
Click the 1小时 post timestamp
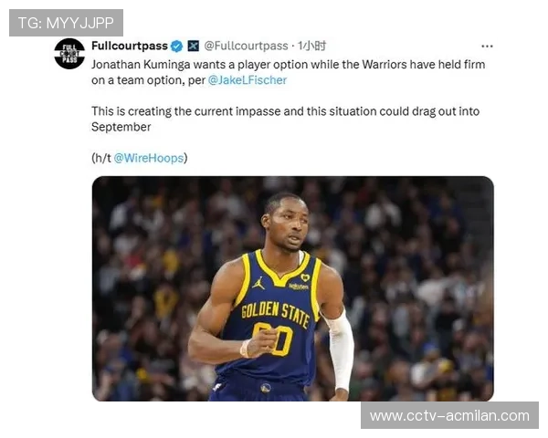311,46
